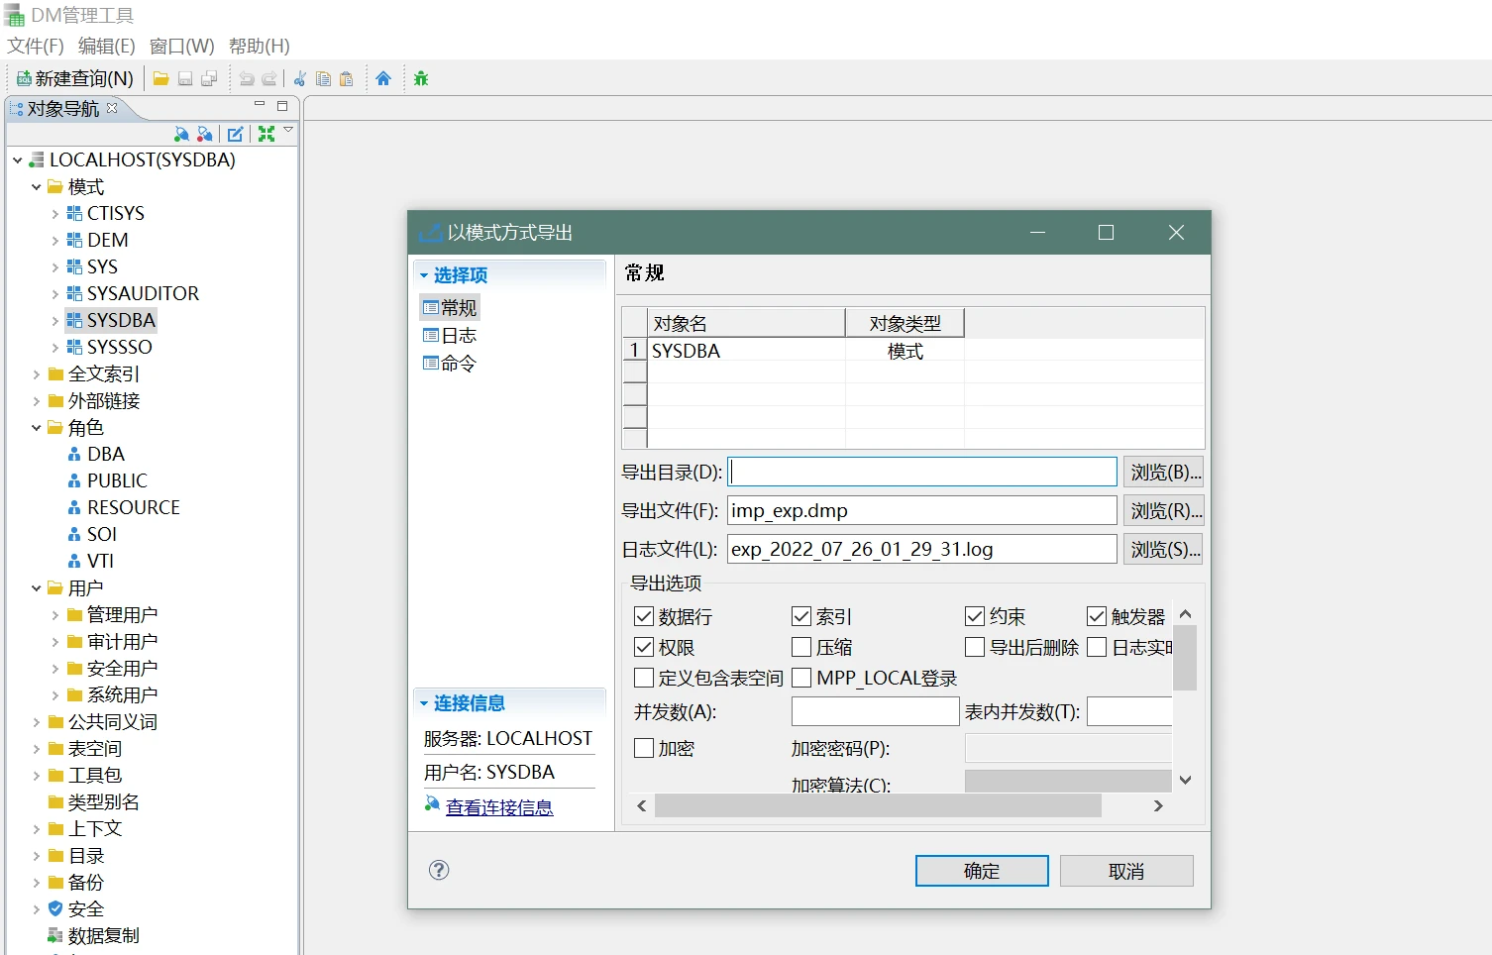Collapse the 角色 folder in tree

[x=37, y=428]
